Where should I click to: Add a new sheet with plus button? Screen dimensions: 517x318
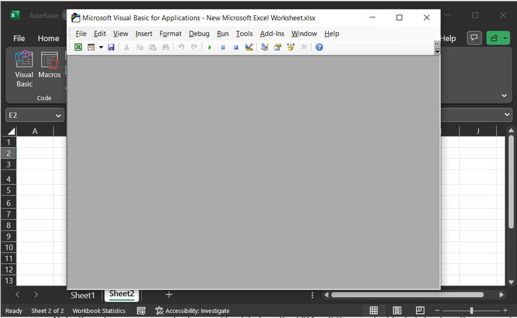(168, 295)
